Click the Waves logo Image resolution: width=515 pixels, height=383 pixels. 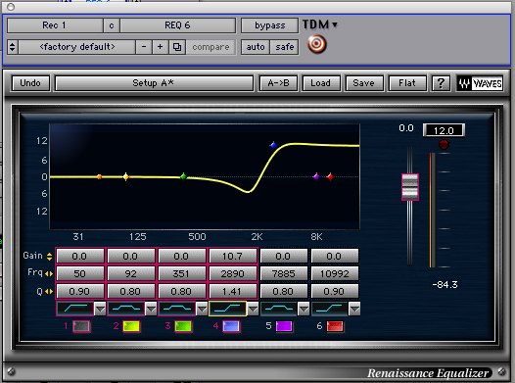point(480,83)
